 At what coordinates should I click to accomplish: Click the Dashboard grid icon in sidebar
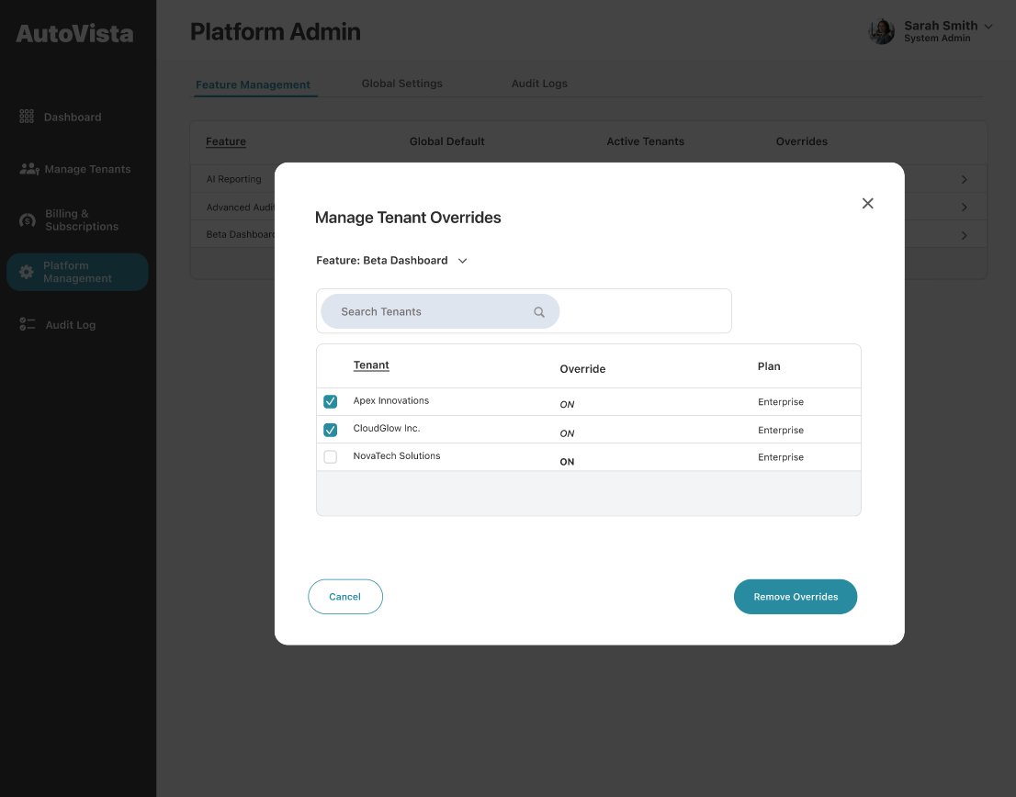[x=27, y=117]
